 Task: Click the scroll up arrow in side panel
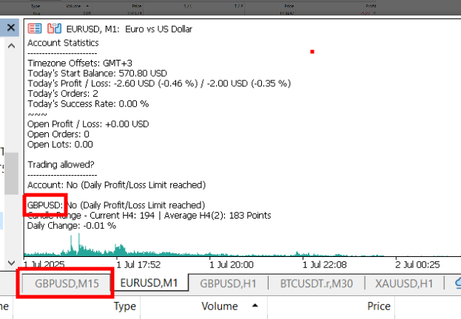(11, 46)
